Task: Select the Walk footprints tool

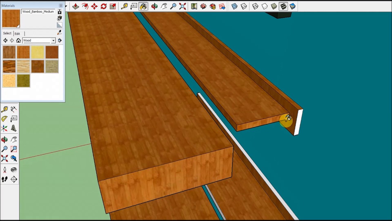Action: [4, 180]
